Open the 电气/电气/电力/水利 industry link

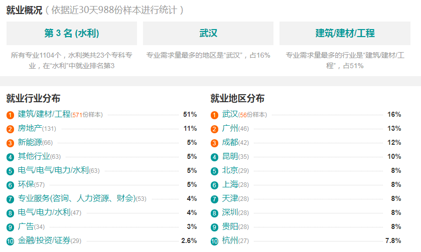pos(53,170)
